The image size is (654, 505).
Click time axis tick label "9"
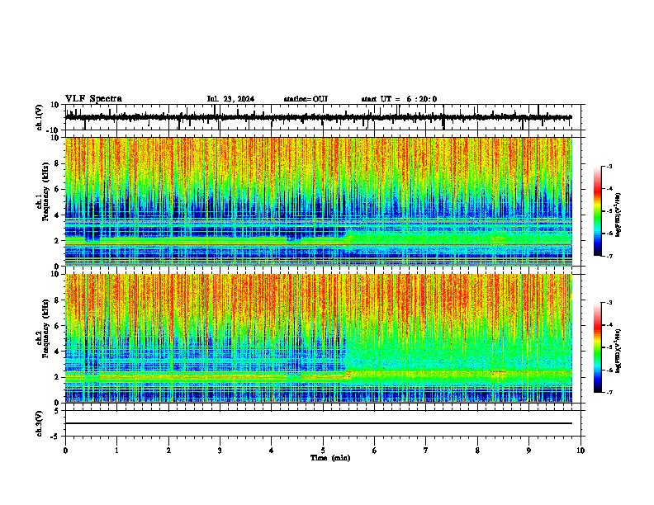[528, 451]
